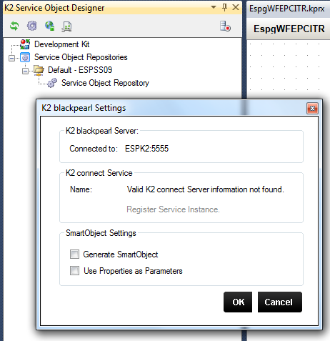The width and height of the screenshot is (330, 341).
Task: Open settings gear icon in designer toolbar
Action: tap(32, 26)
